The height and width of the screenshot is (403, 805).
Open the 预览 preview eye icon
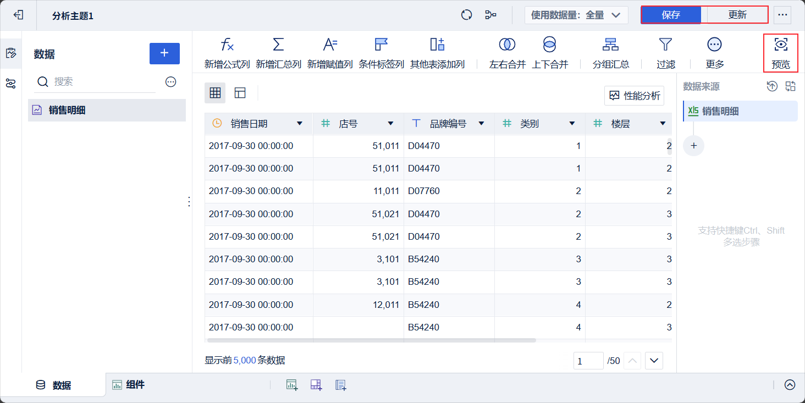click(x=780, y=45)
